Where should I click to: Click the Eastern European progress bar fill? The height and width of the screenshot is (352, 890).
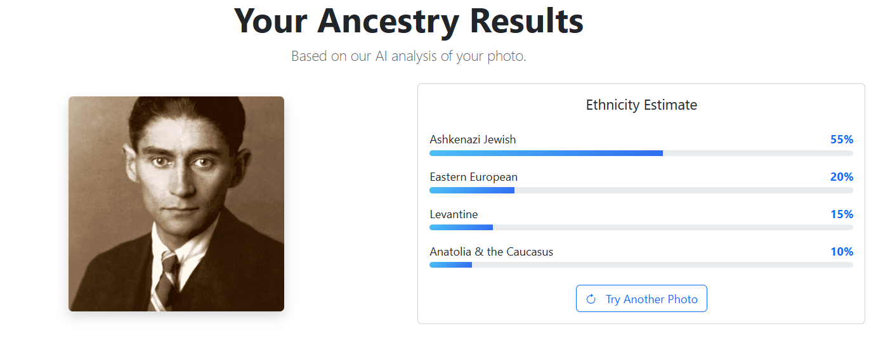(x=472, y=190)
